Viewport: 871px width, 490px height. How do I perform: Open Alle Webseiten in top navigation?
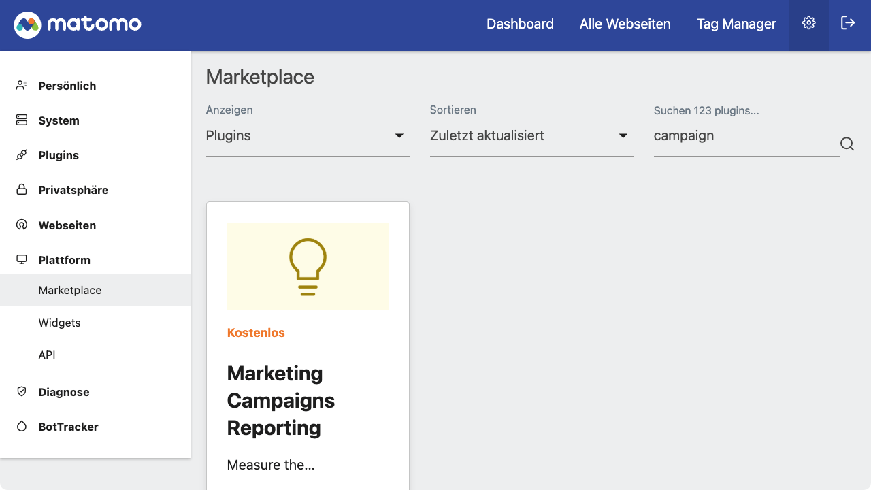(625, 24)
